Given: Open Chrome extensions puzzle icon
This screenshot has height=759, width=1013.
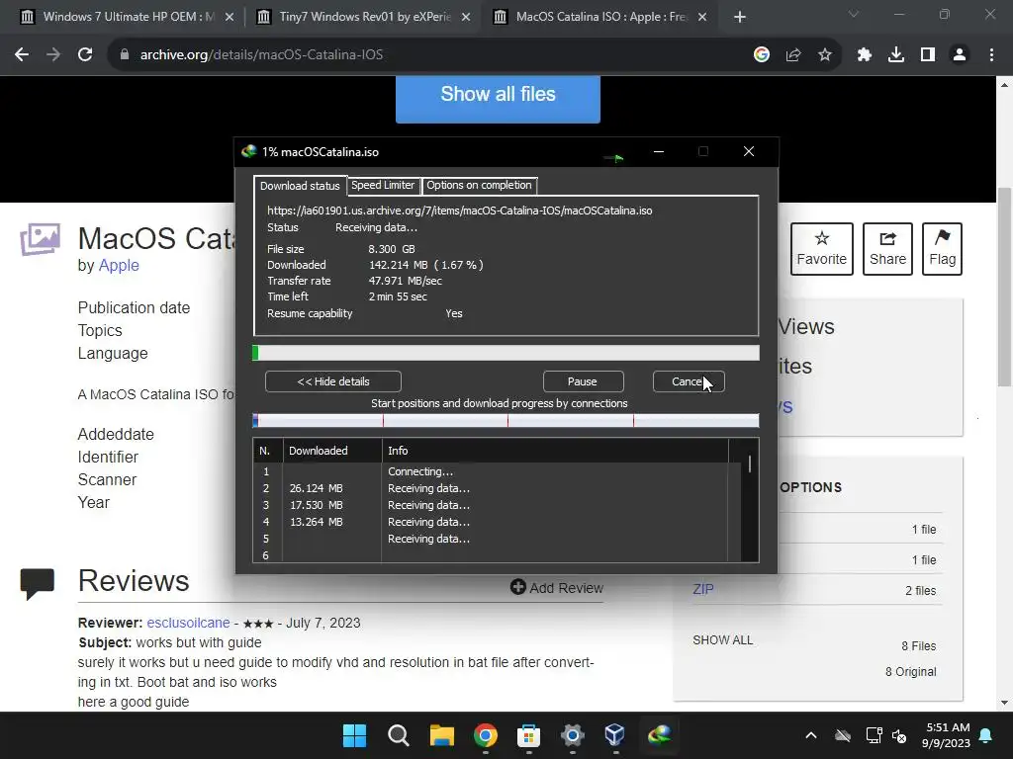Looking at the screenshot, I should (x=865, y=55).
